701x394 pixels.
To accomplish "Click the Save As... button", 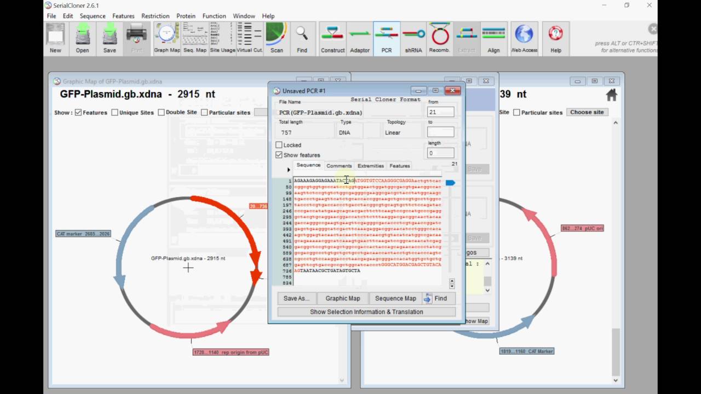I will pos(296,298).
